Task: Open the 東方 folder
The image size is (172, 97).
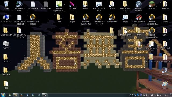Action: [6, 85]
